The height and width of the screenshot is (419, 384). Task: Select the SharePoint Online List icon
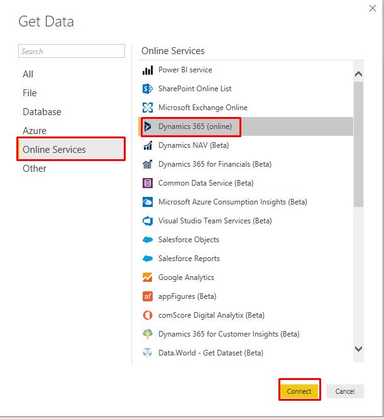click(x=148, y=89)
